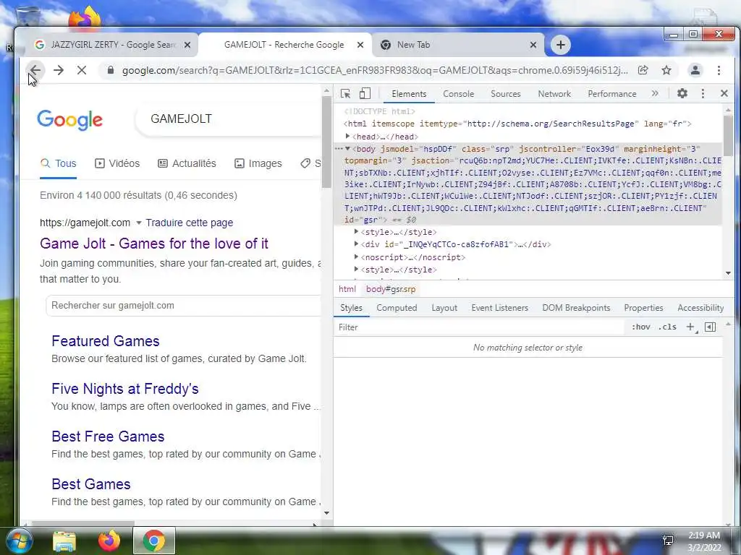Screen dimensions: 741x555
Task: Select body#gsr.srp in breadcrumb bar
Action: pos(391,289)
